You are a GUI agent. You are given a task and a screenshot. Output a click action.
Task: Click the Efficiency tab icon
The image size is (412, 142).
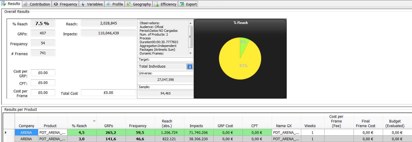coord(157,4)
